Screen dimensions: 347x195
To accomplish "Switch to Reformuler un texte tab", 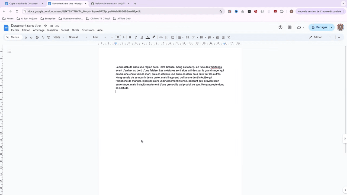I will tap(110, 4).
